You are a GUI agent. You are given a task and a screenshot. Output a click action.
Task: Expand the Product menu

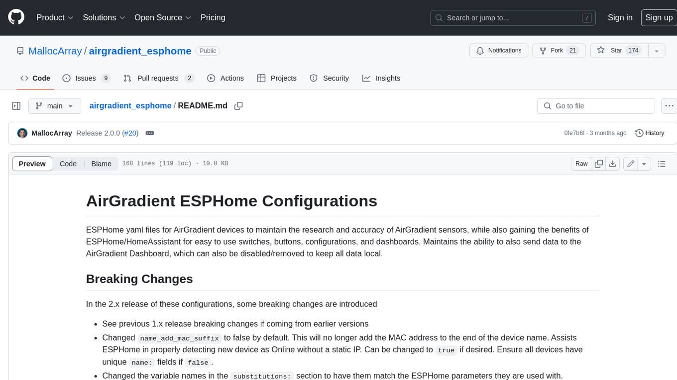(55, 17)
